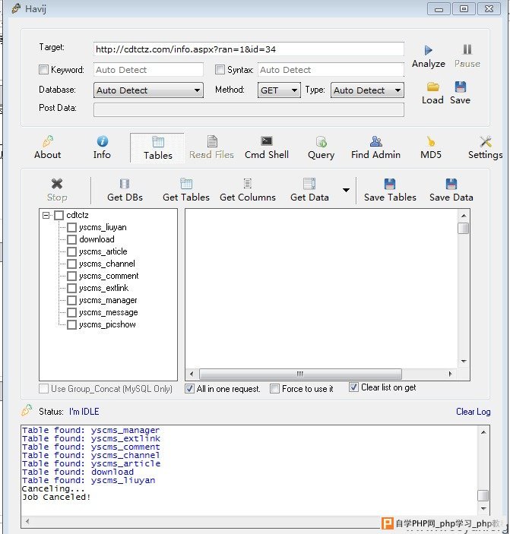Click the log line 'Job Canceled!'
Viewport: 510px width, 534px height.
[x=56, y=498]
